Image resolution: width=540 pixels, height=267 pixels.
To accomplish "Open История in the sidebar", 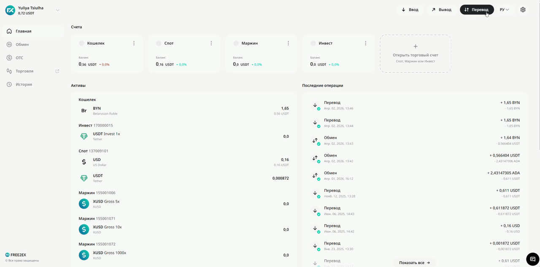I will click(x=24, y=85).
